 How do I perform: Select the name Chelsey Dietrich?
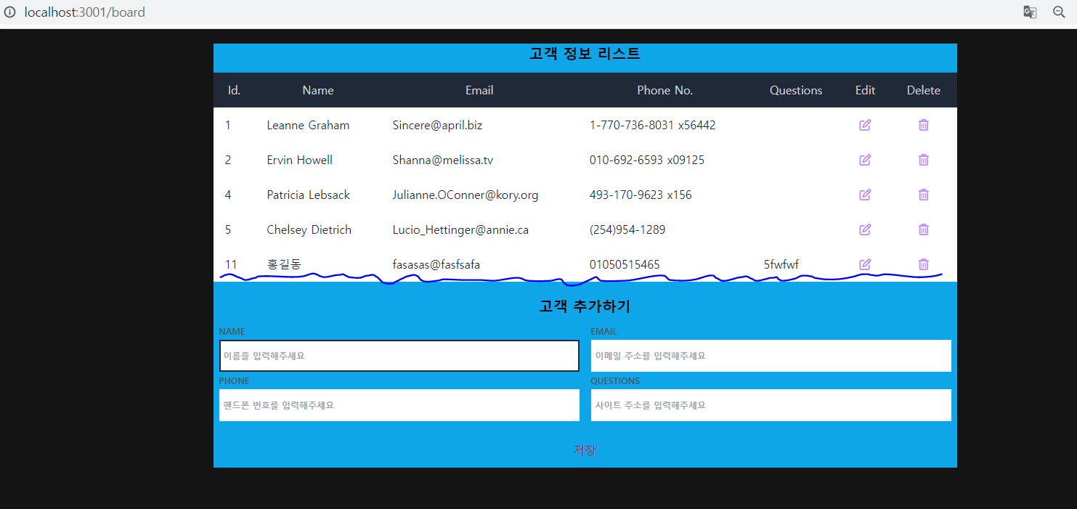tap(309, 229)
